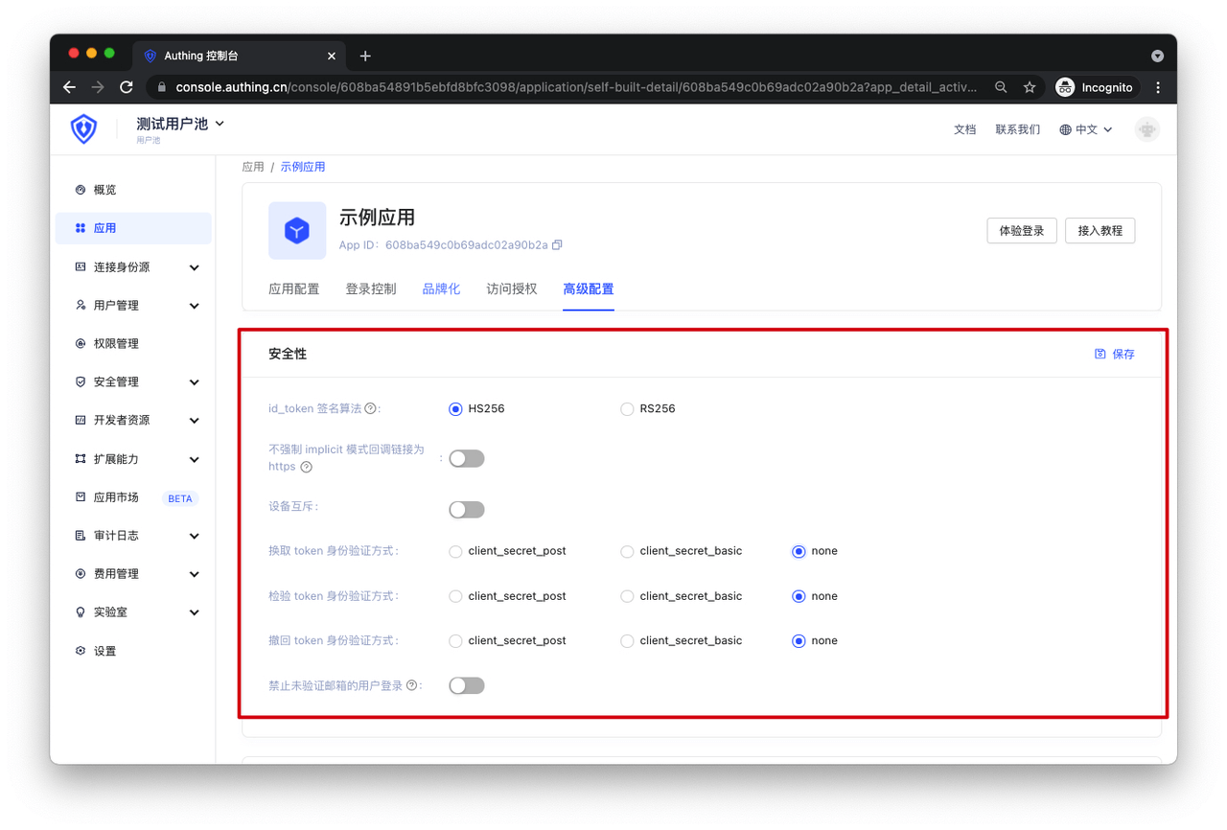
Task: Reload the page in the browser
Action: pyautogui.click(x=127, y=87)
